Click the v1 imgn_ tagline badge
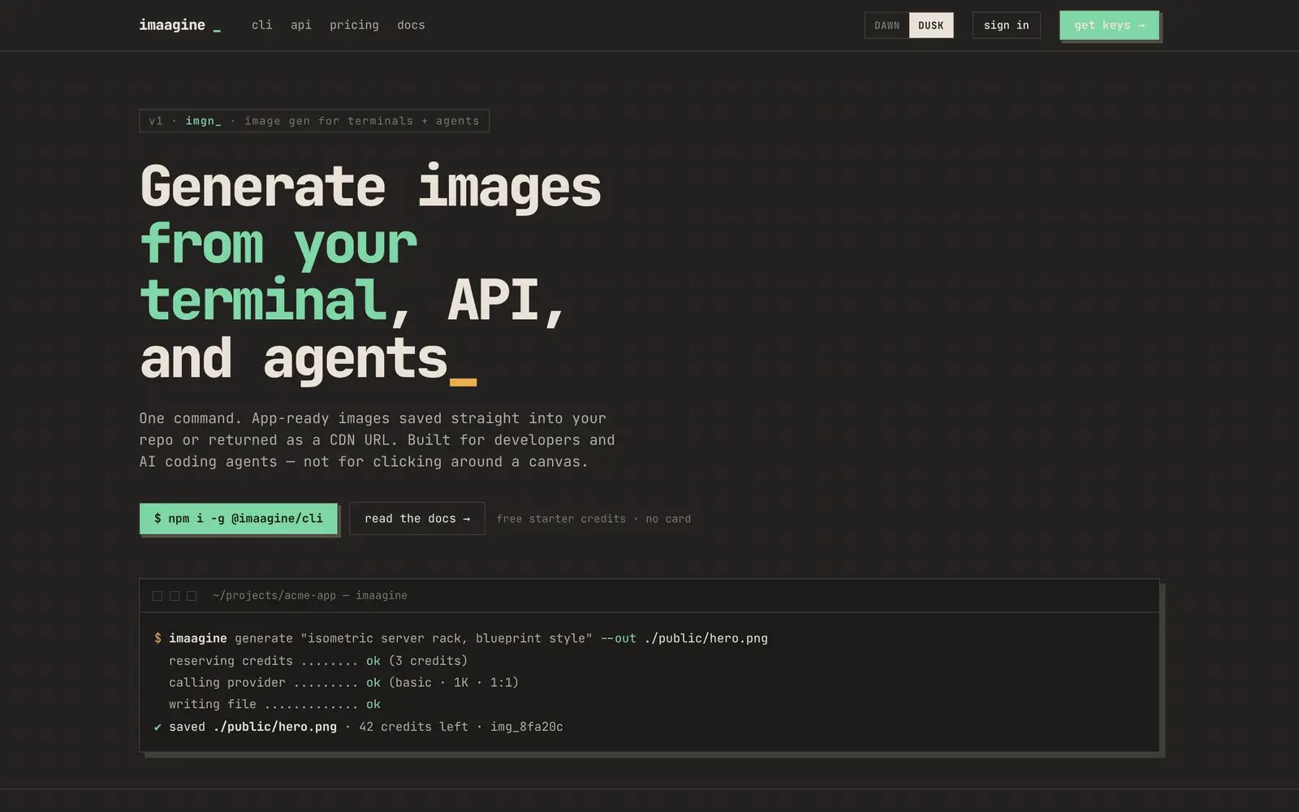This screenshot has height=812, width=1299. point(314,121)
